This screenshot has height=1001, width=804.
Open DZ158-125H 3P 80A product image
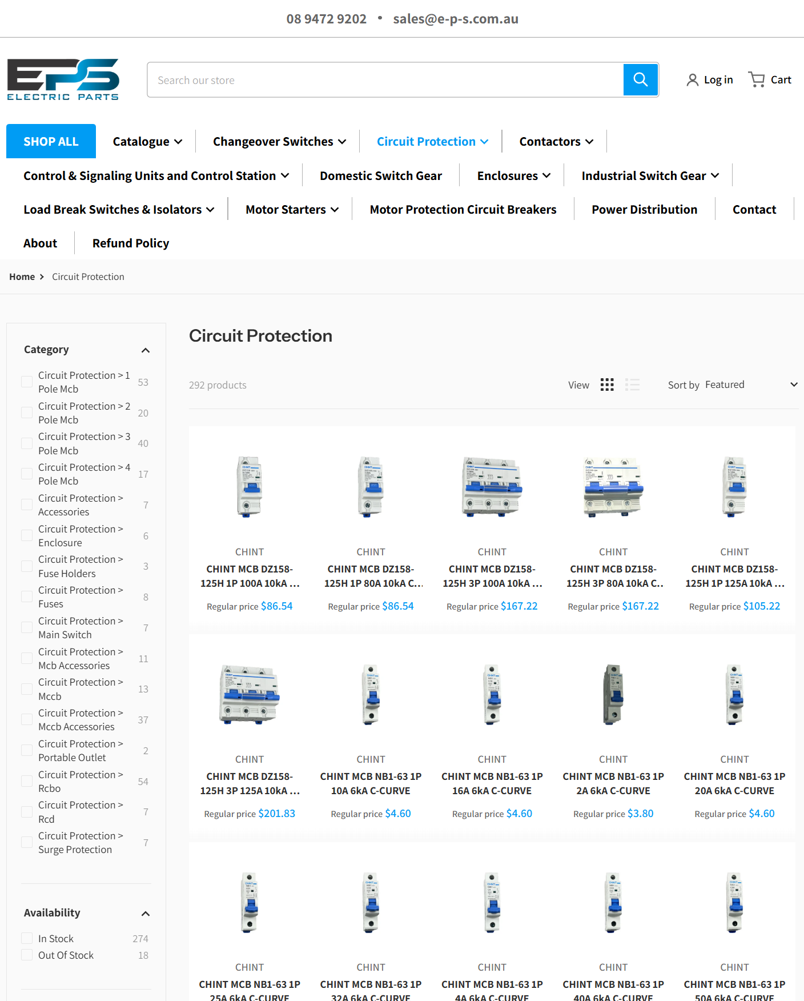613,487
